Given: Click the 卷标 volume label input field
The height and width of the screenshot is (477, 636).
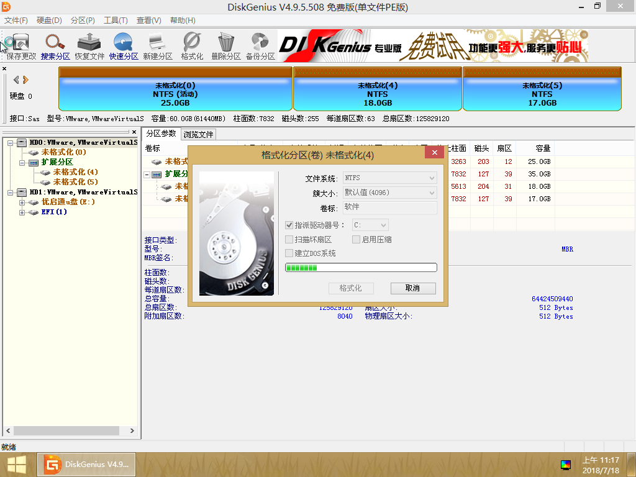Looking at the screenshot, I should pos(390,207).
